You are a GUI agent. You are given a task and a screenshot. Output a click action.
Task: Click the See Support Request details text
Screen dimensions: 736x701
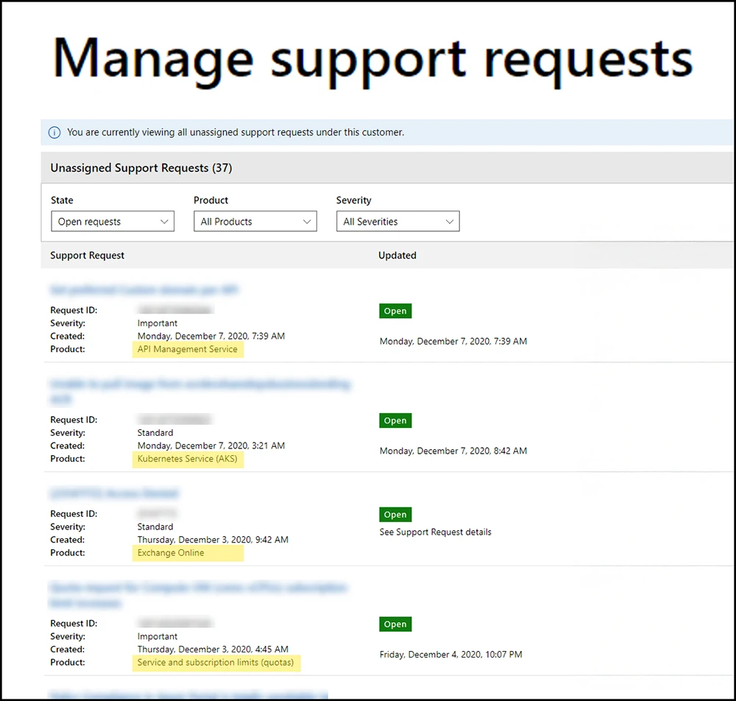pyautogui.click(x=436, y=532)
